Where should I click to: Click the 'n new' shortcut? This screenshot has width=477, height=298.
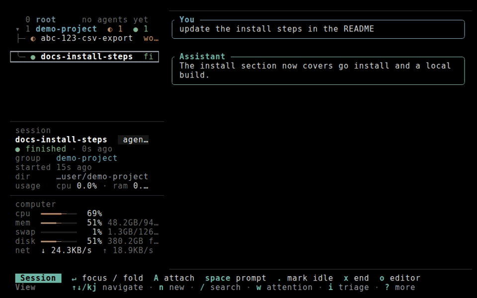click(x=171, y=288)
